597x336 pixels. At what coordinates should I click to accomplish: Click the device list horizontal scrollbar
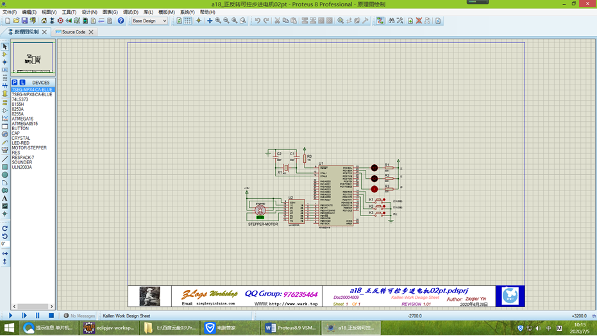33,307
